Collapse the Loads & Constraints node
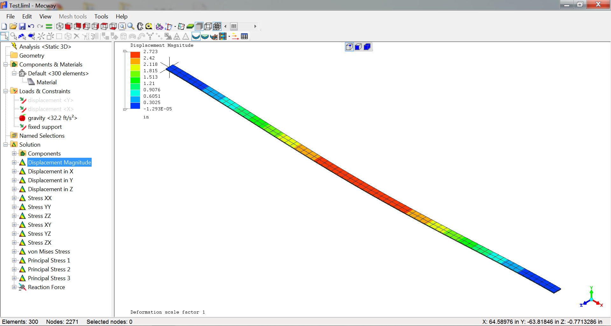Image resolution: width=611 pixels, height=326 pixels. pyautogui.click(x=5, y=91)
